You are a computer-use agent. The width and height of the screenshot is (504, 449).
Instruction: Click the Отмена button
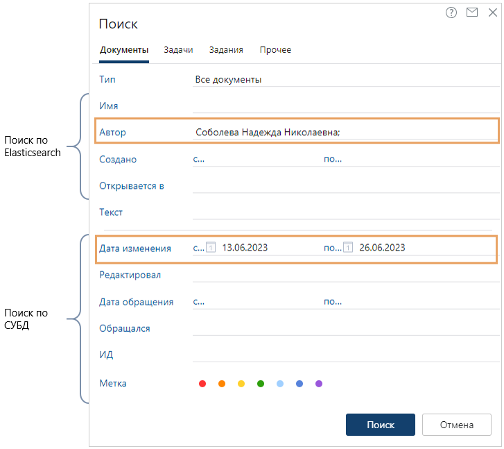(x=457, y=425)
